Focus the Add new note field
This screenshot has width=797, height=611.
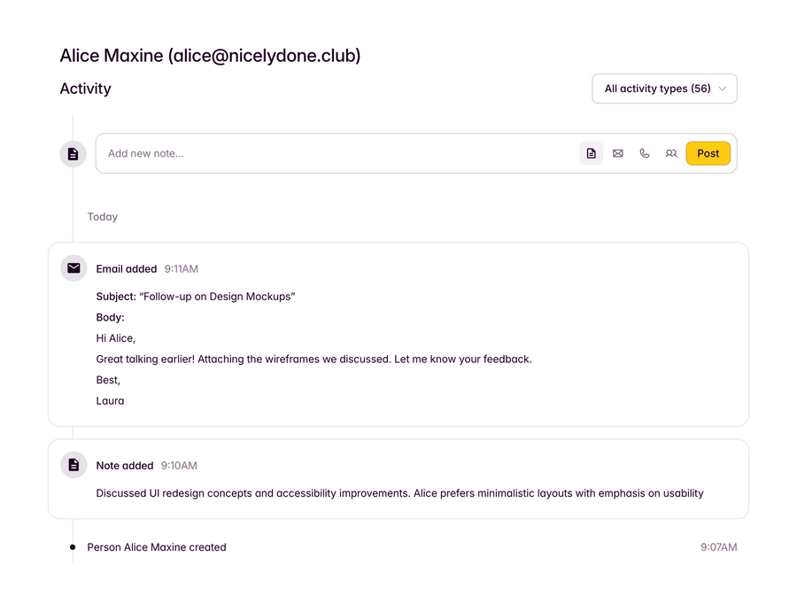[337, 153]
